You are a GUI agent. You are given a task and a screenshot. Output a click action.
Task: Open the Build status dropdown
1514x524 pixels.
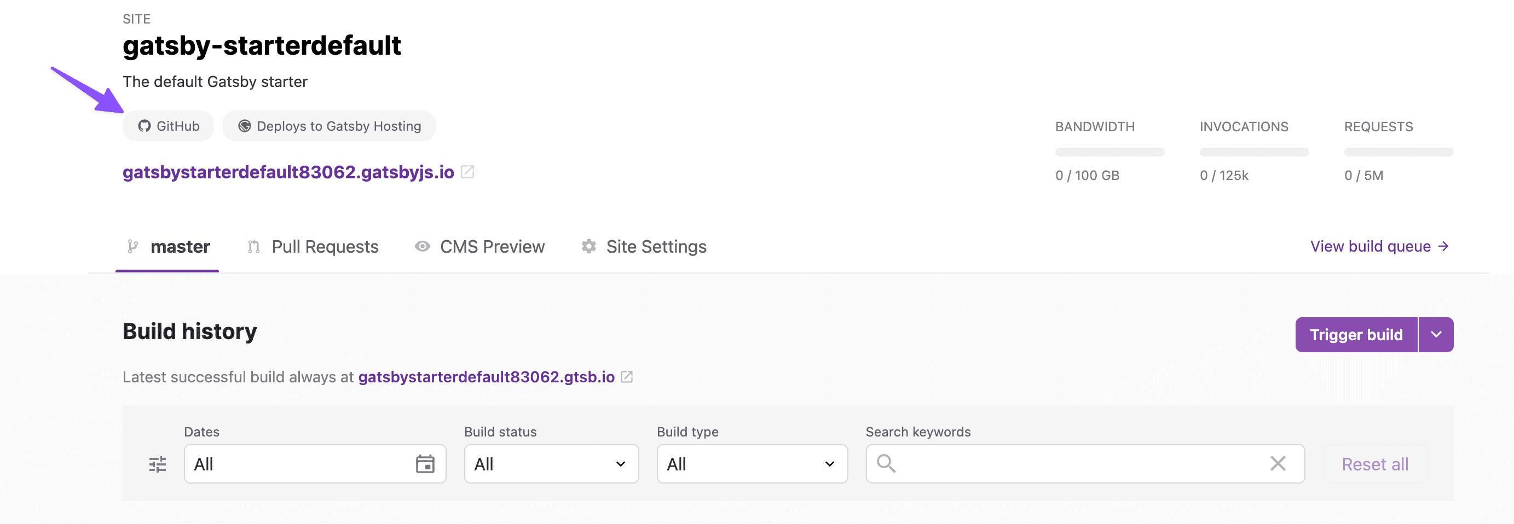(x=551, y=463)
